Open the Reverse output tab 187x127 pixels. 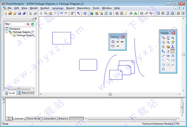[x=63, y=119]
